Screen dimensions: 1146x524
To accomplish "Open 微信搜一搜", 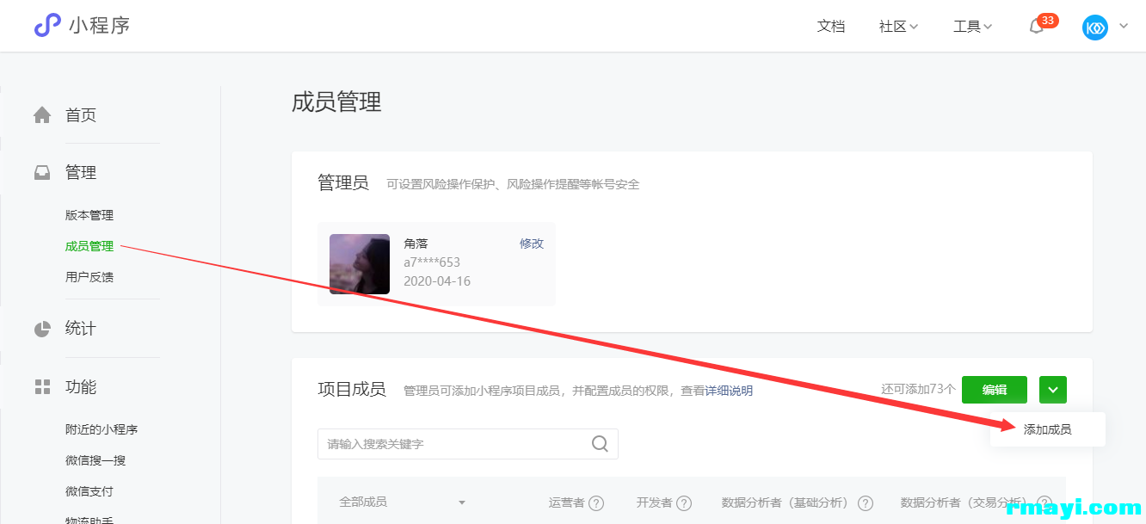I will click(95, 460).
